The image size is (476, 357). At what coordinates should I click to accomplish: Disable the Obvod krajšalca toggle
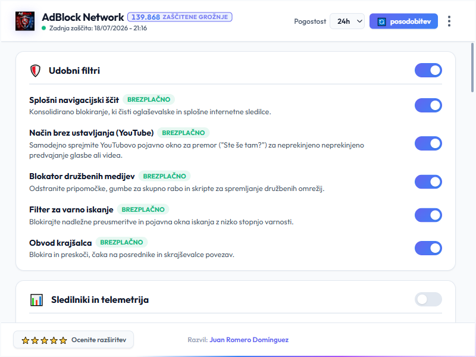[428, 248]
